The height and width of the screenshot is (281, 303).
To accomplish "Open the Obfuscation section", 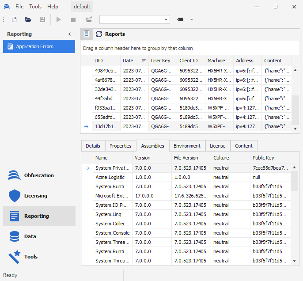I will (x=39, y=175).
